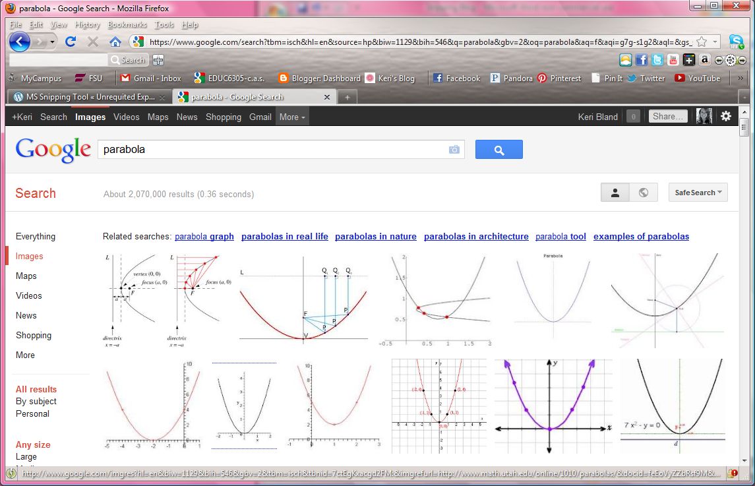
Task: Switch to the MS Snipping Tool tab
Action: [x=89, y=97]
